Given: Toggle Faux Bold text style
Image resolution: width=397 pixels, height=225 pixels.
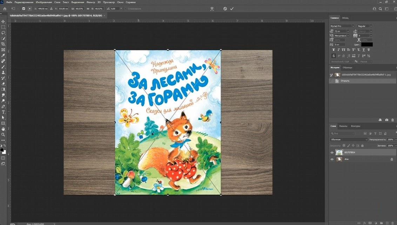Looking at the screenshot, I should 334,50.
